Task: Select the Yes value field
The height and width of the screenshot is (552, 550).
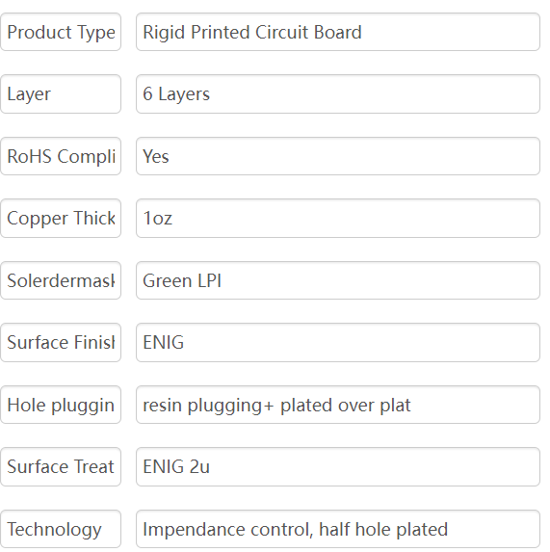Action: pyautogui.click(x=338, y=156)
